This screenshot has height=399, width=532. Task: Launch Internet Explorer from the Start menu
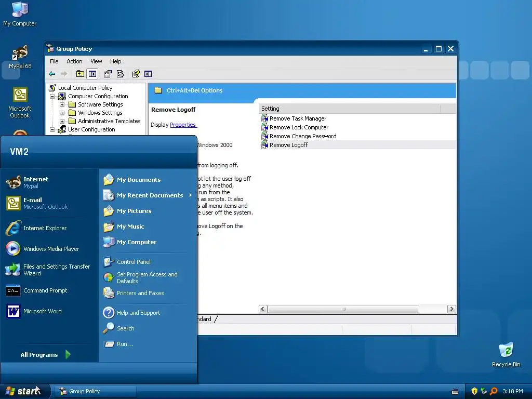point(36,228)
